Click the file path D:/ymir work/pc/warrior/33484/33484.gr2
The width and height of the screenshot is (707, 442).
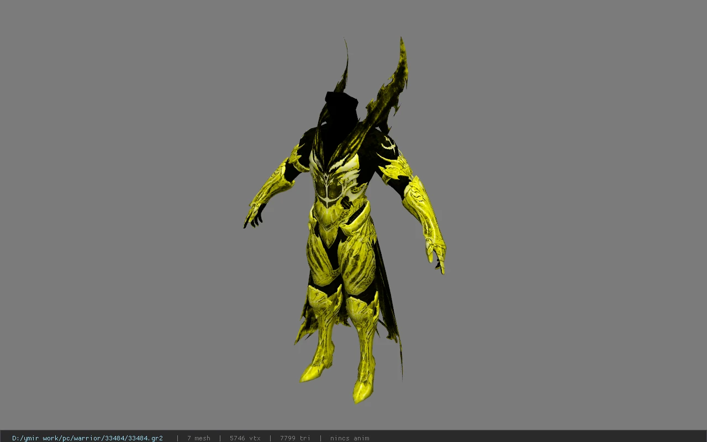click(87, 438)
